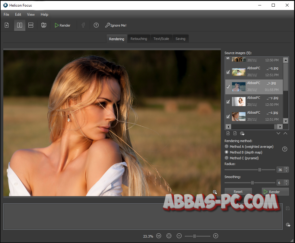Uncheck the _--q.jpg source image checkbox
295x243 pixels.
click(228, 72)
